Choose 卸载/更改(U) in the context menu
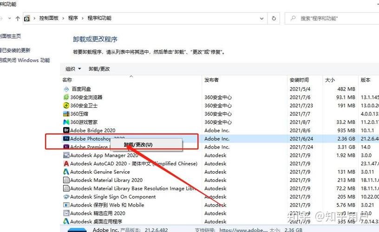Screen dimensions: 379x232 [138, 145]
